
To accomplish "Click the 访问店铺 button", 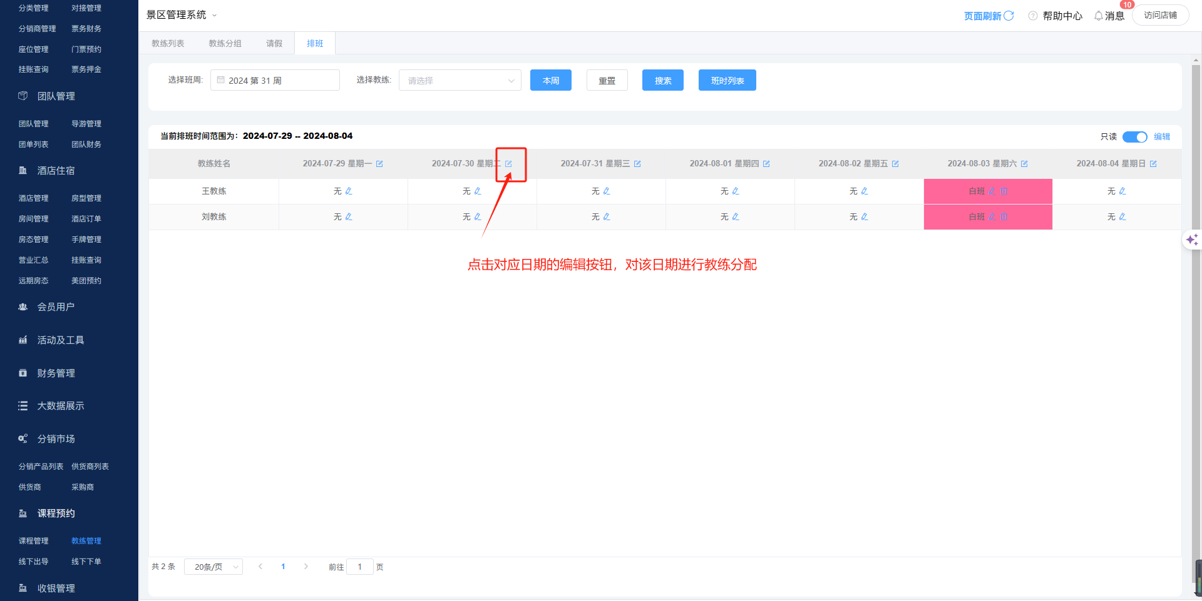I will pyautogui.click(x=1160, y=15).
